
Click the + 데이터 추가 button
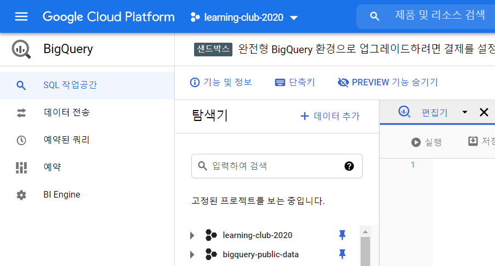(x=330, y=116)
